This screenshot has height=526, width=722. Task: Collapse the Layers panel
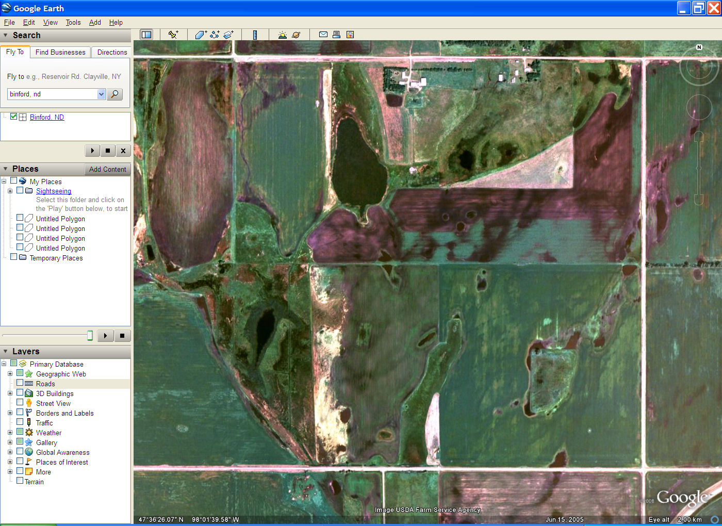6,351
